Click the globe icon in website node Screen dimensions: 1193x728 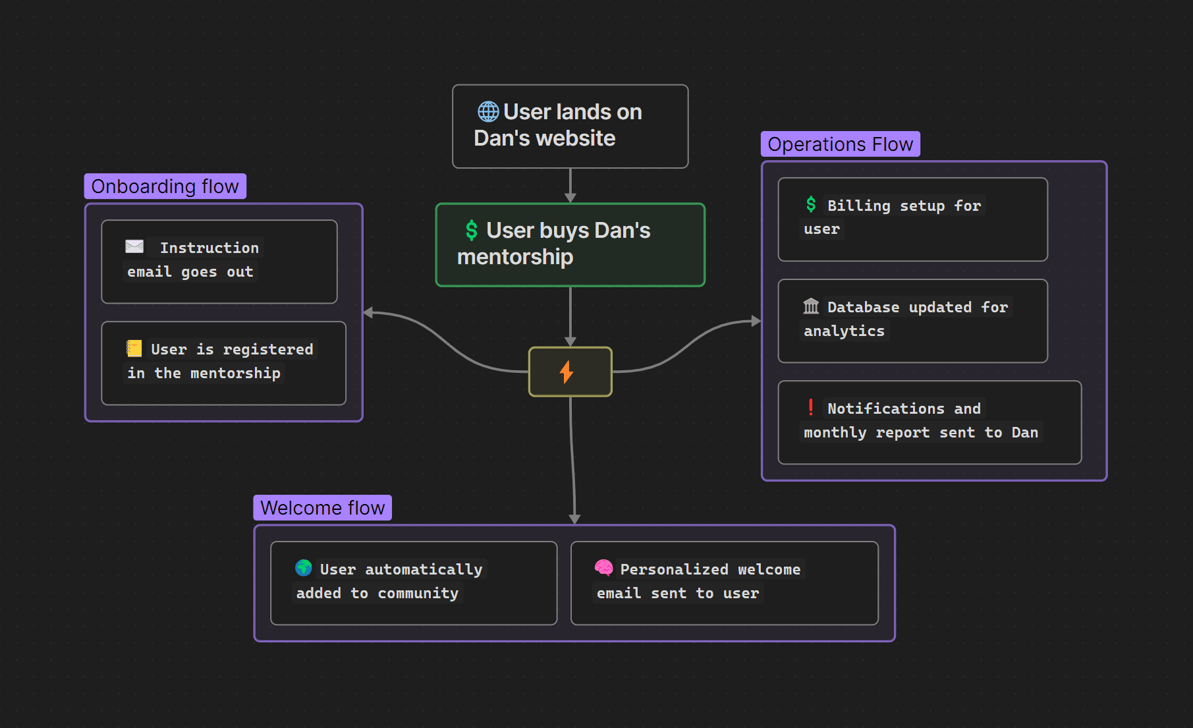tap(488, 112)
